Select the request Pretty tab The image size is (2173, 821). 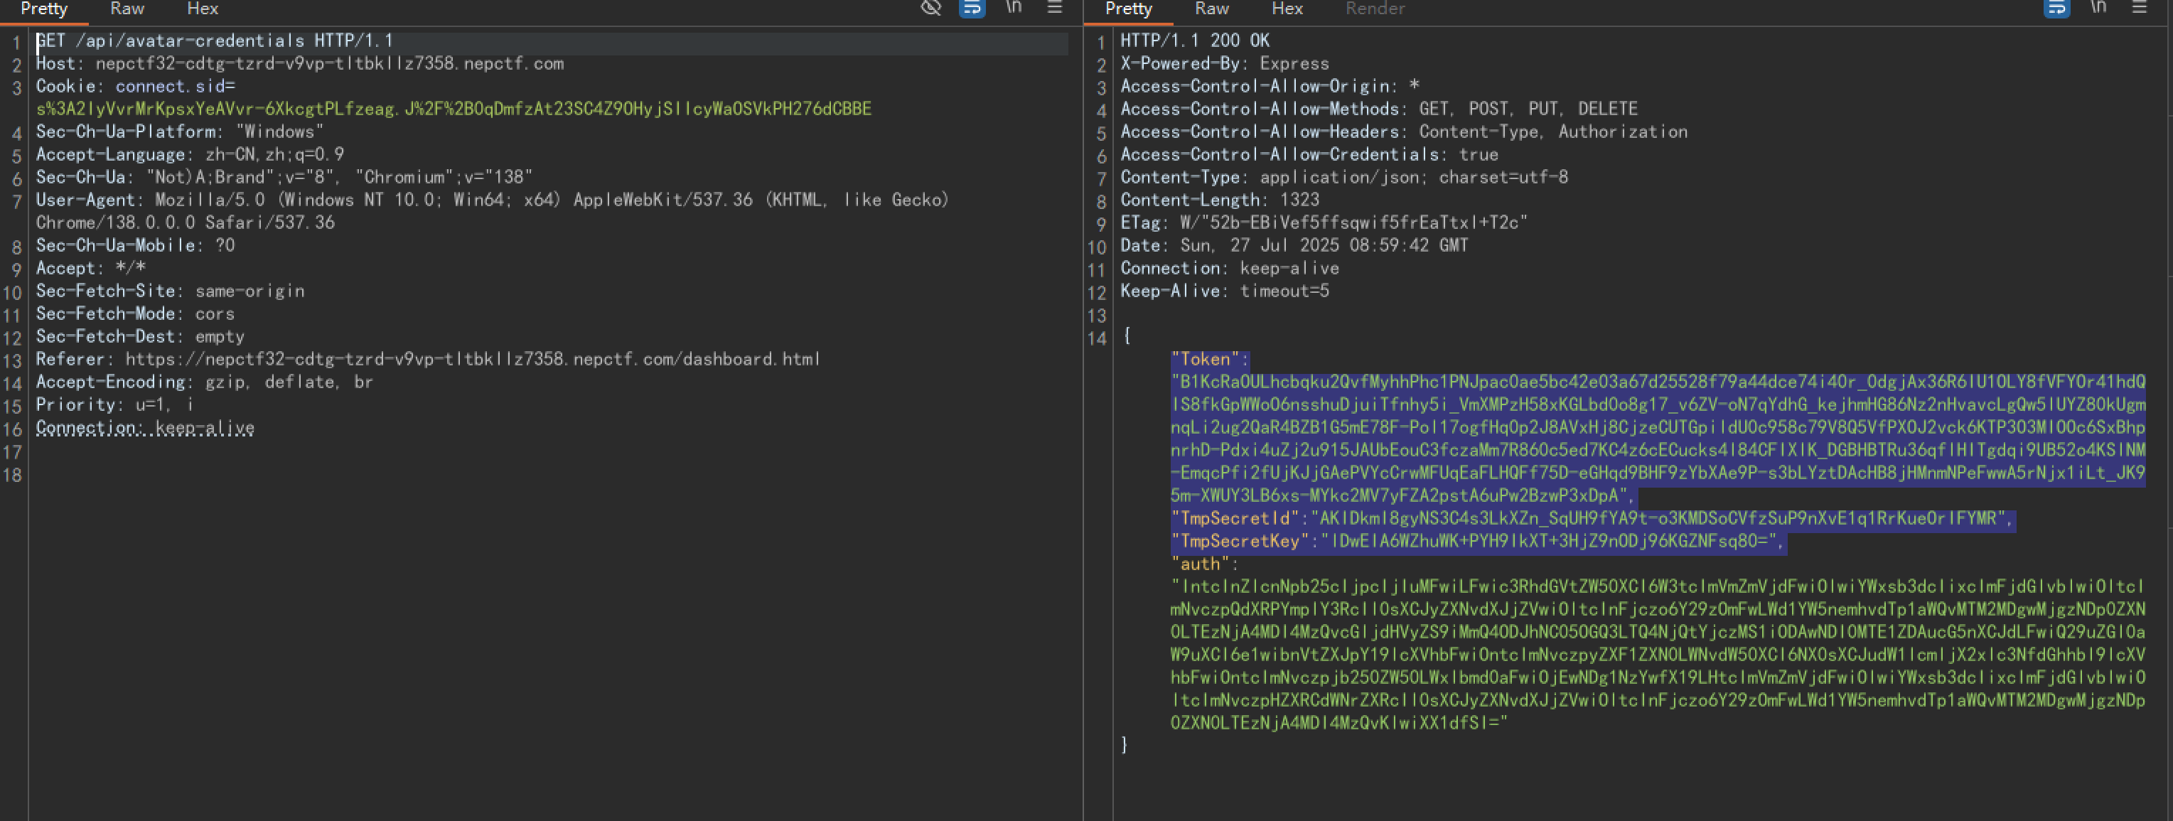point(44,9)
